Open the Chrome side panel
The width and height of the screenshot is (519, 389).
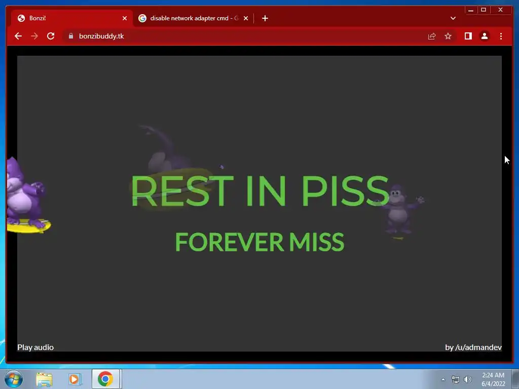point(468,36)
